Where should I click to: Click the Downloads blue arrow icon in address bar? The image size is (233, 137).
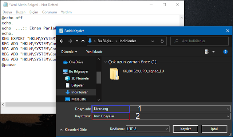90,41
